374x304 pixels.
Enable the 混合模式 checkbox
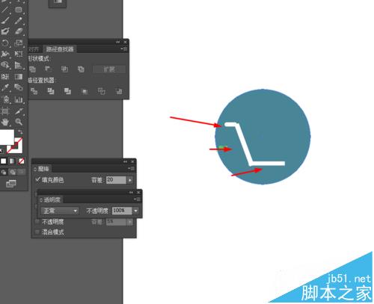[x=37, y=232]
